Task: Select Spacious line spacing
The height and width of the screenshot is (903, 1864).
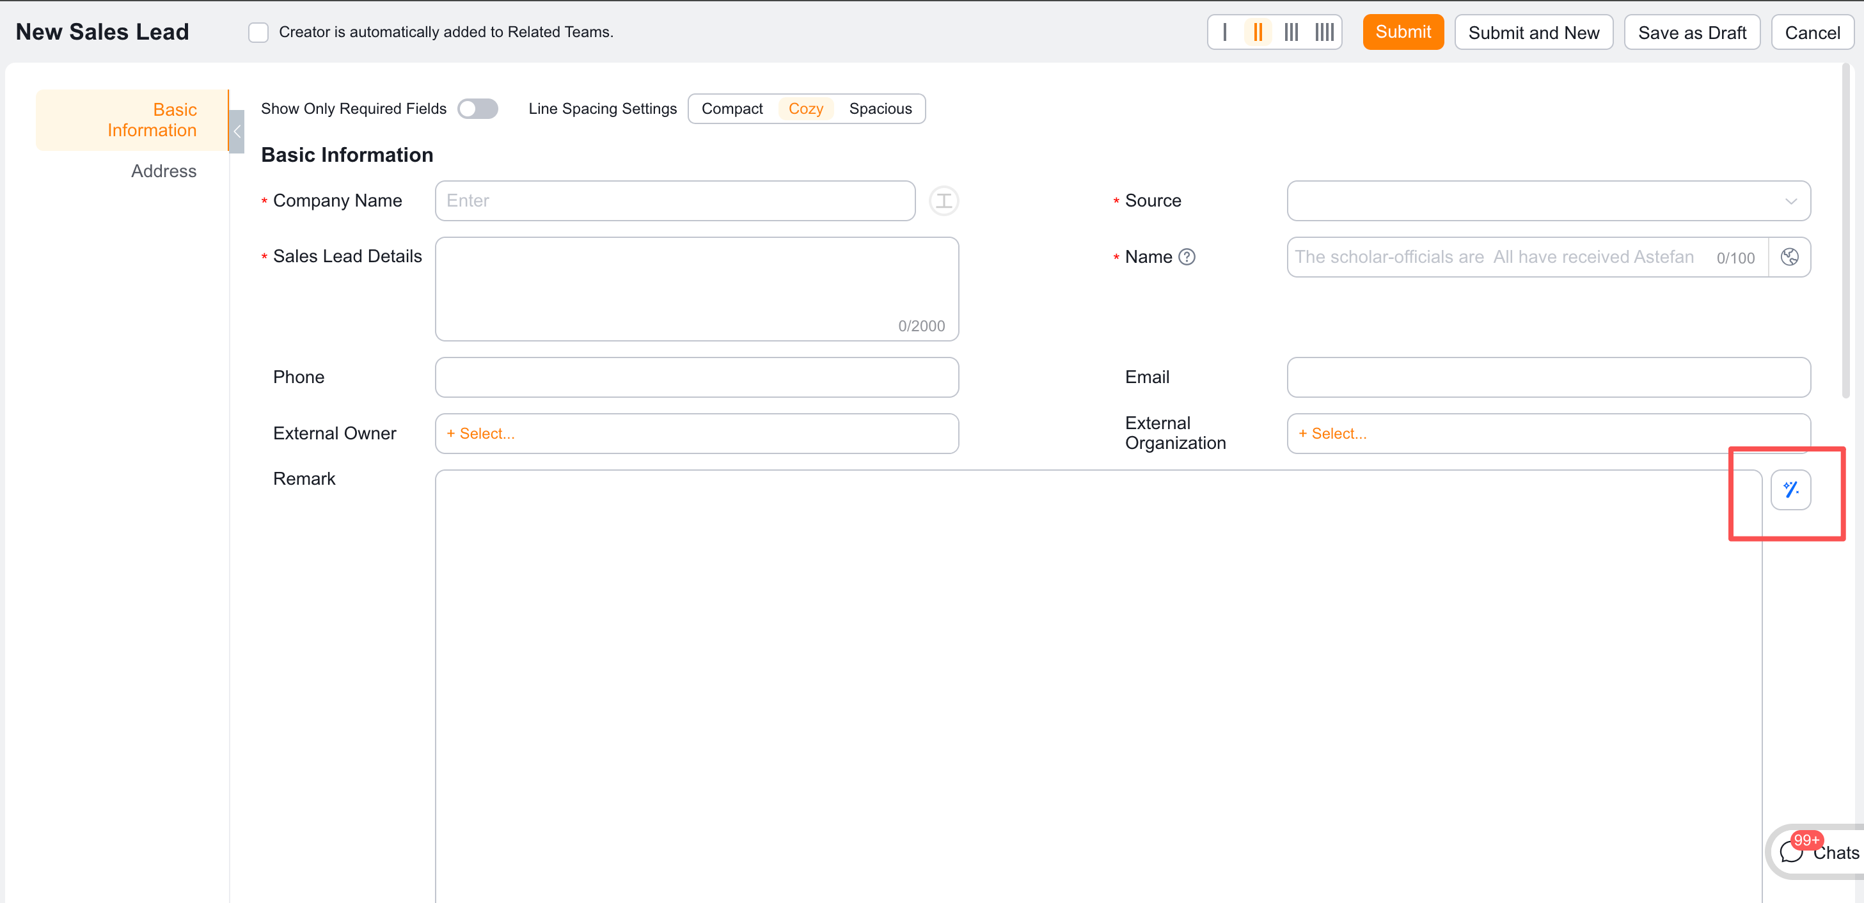Action: [880, 109]
